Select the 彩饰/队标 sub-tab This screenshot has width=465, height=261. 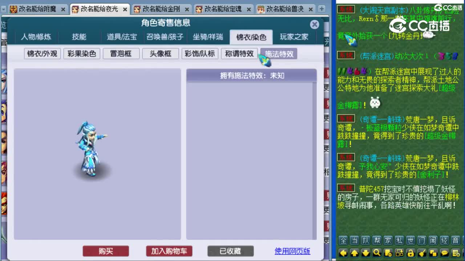pyautogui.click(x=200, y=54)
